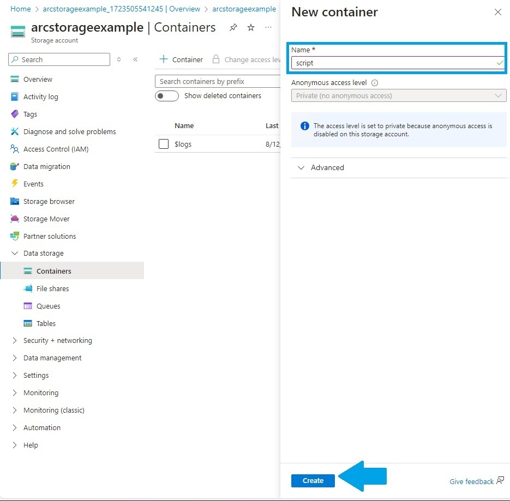Viewport: 510px width, 501px height.
Task: Open Storage browser menu item
Action: click(x=49, y=201)
